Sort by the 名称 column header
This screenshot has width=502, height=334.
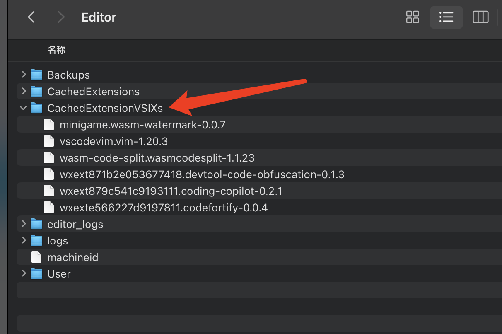(x=56, y=50)
